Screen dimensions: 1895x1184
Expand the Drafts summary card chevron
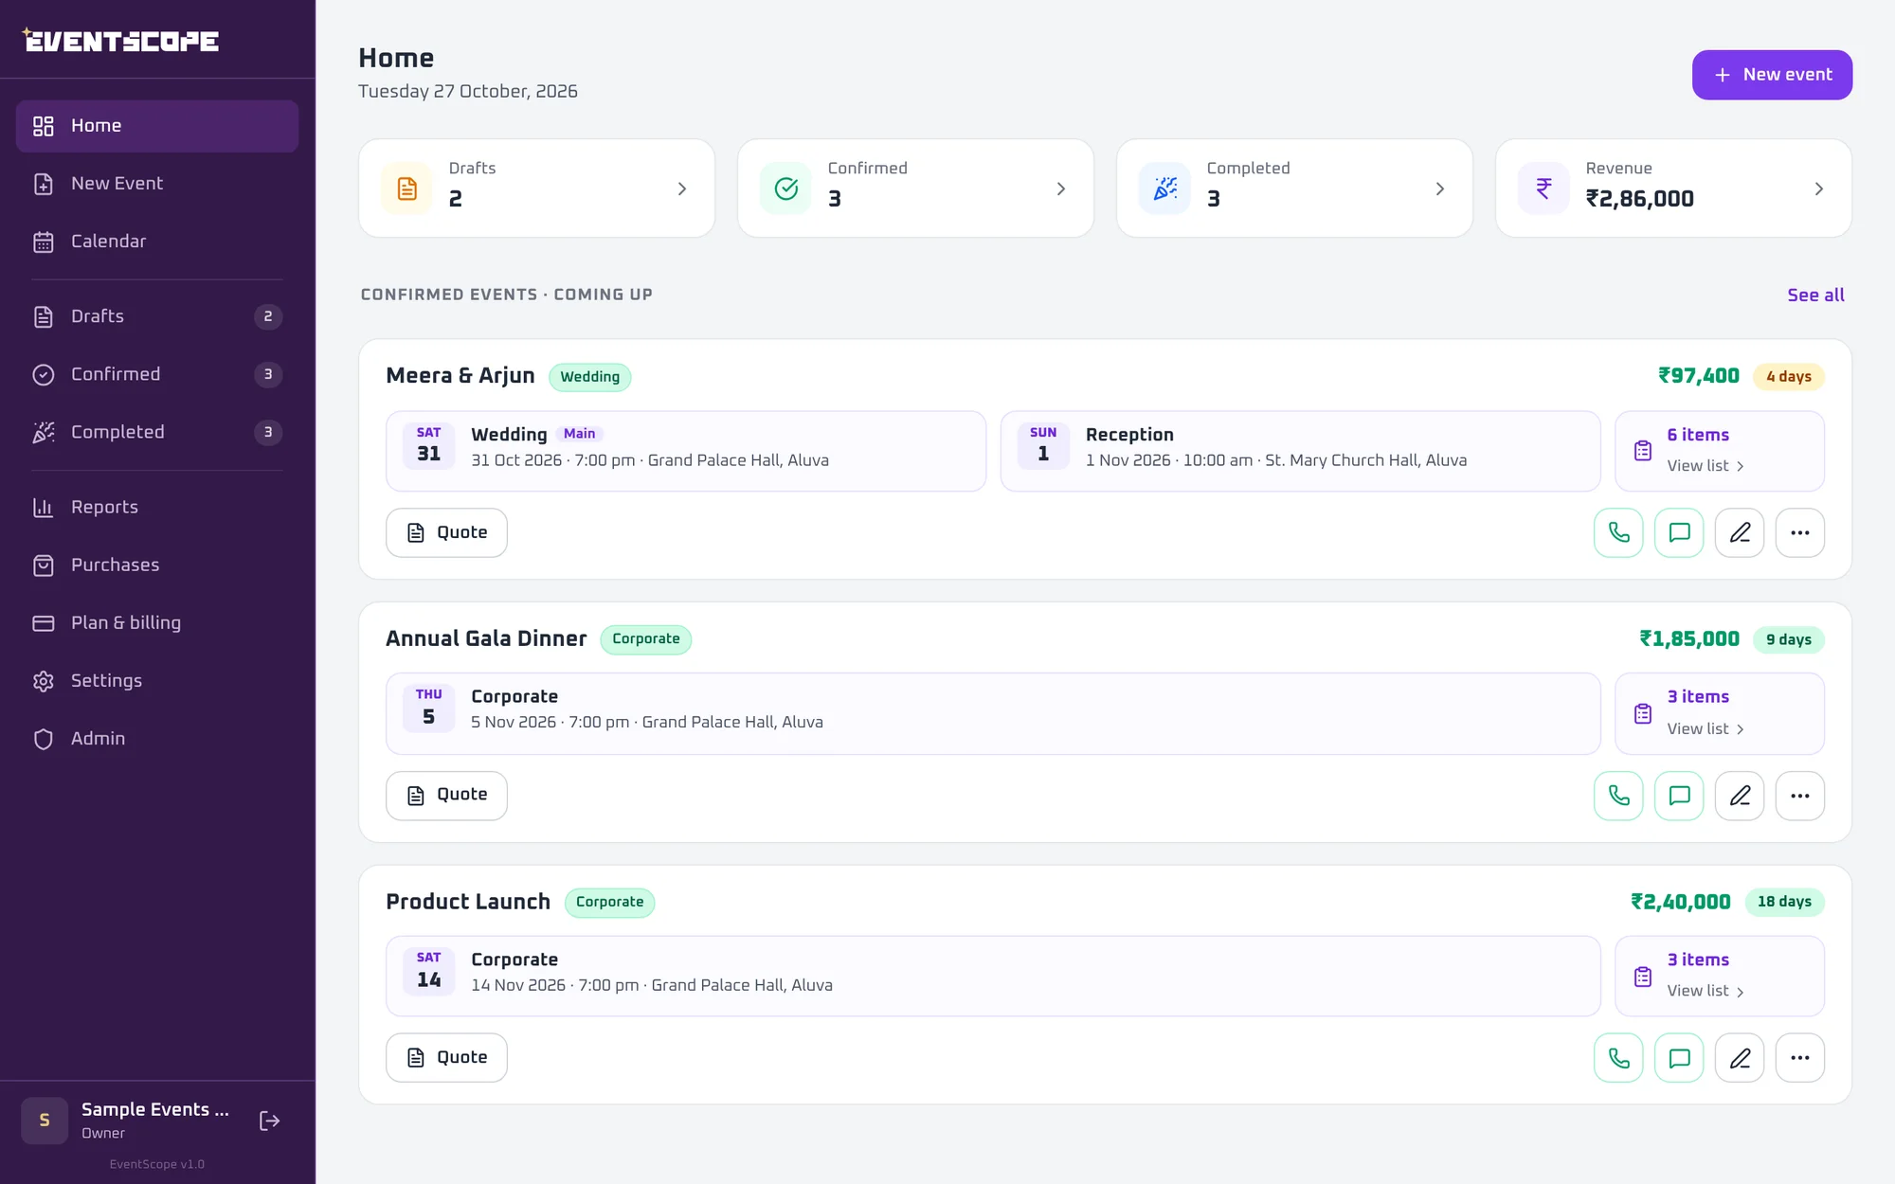click(x=682, y=188)
